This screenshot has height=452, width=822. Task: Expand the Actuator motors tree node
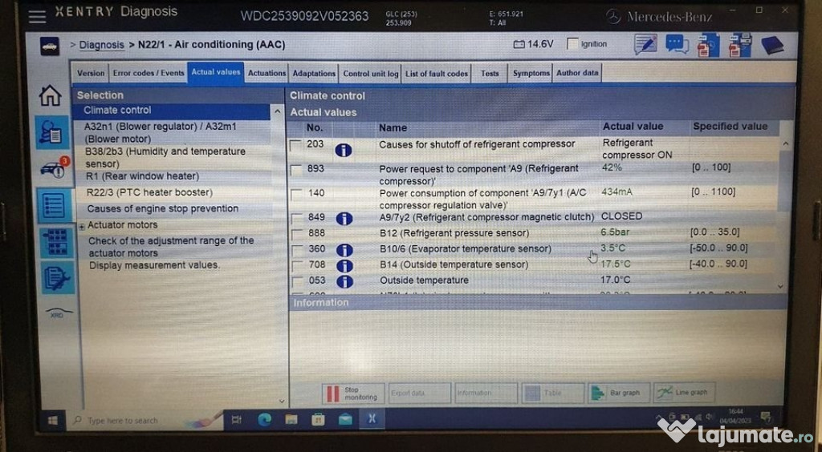pos(82,226)
